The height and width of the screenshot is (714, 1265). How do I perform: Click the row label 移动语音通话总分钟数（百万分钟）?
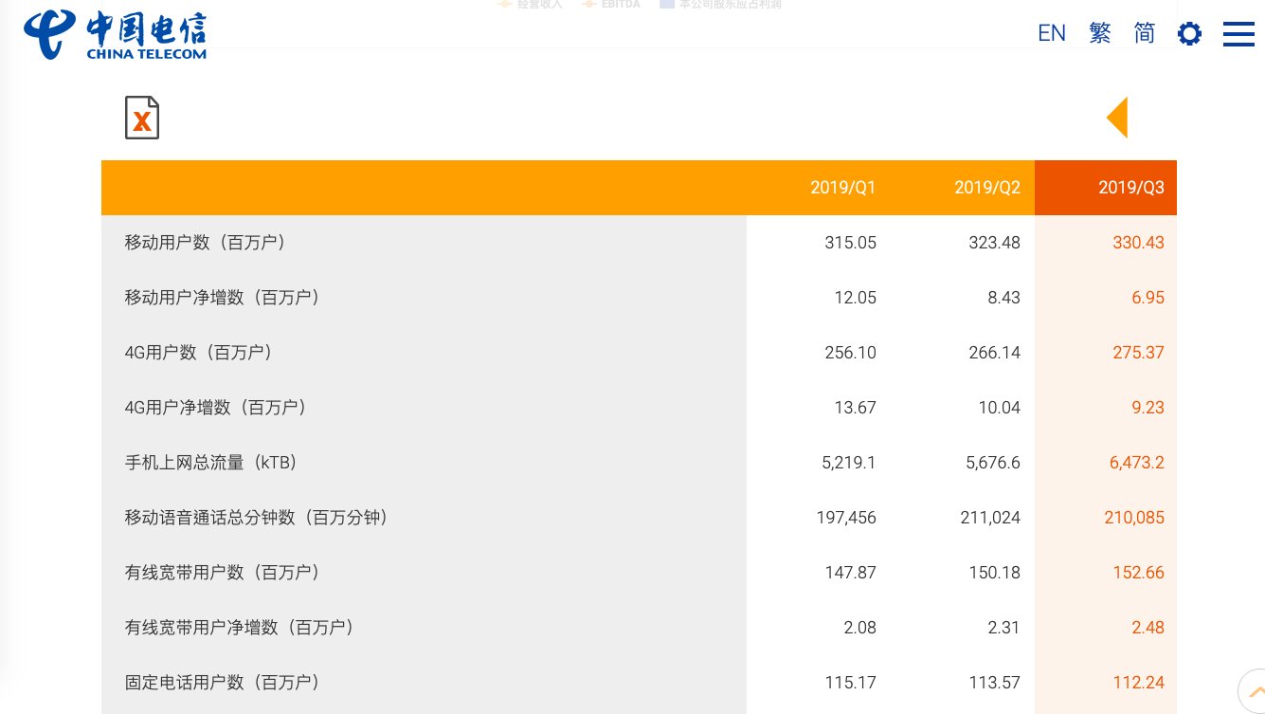tap(257, 518)
